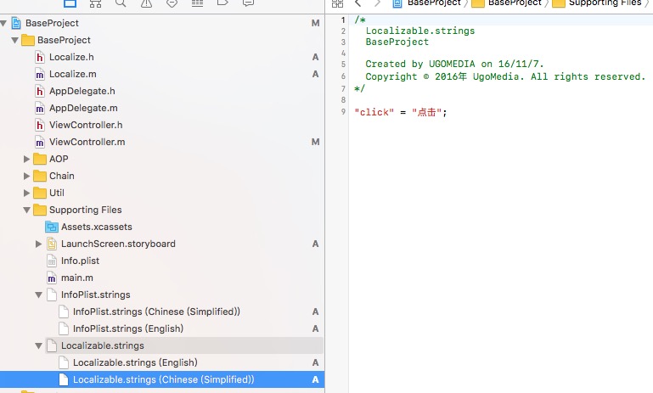
Task: Click the Localize.h header file icon
Action: point(40,57)
